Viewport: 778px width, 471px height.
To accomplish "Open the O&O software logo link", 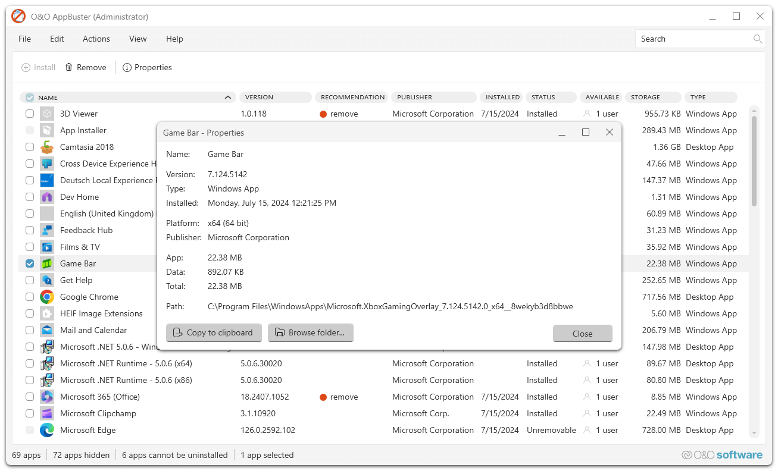I will tap(722, 455).
